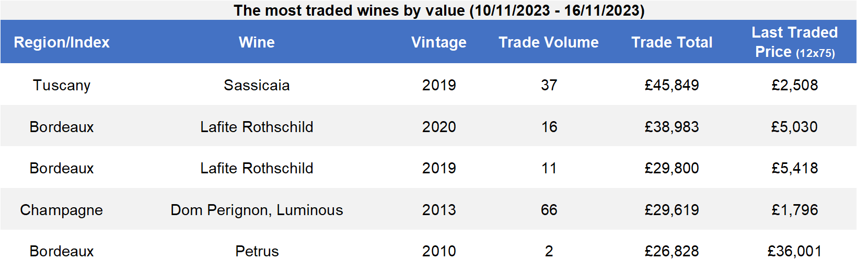
Task: Click the £36,001 last traded price
Action: pos(795,251)
